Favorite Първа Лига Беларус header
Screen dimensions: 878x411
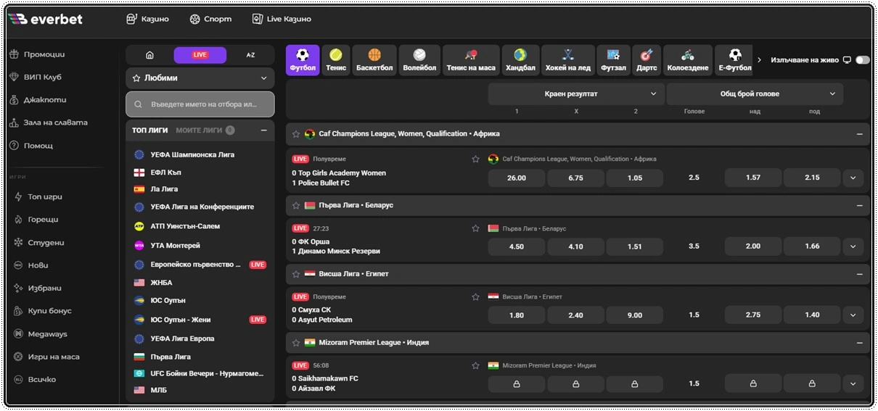[296, 205]
